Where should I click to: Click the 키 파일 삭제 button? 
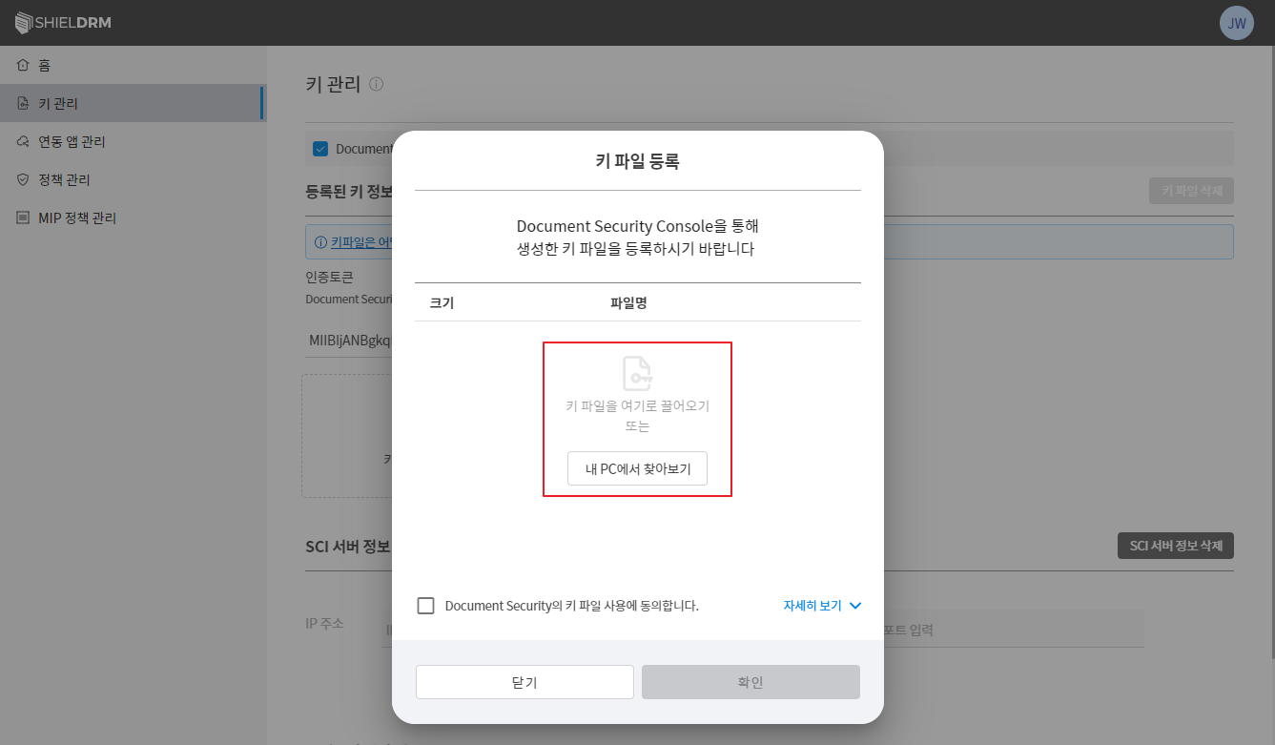(x=1191, y=191)
